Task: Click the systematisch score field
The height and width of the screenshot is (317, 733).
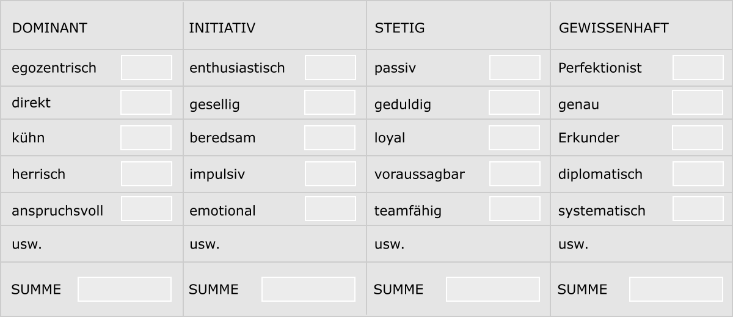Action: tap(698, 209)
